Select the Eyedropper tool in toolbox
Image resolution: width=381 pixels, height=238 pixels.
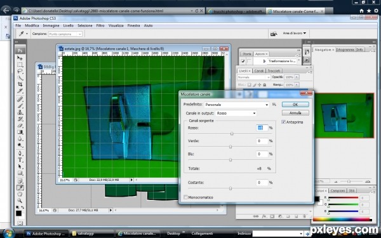[x=20, y=187]
